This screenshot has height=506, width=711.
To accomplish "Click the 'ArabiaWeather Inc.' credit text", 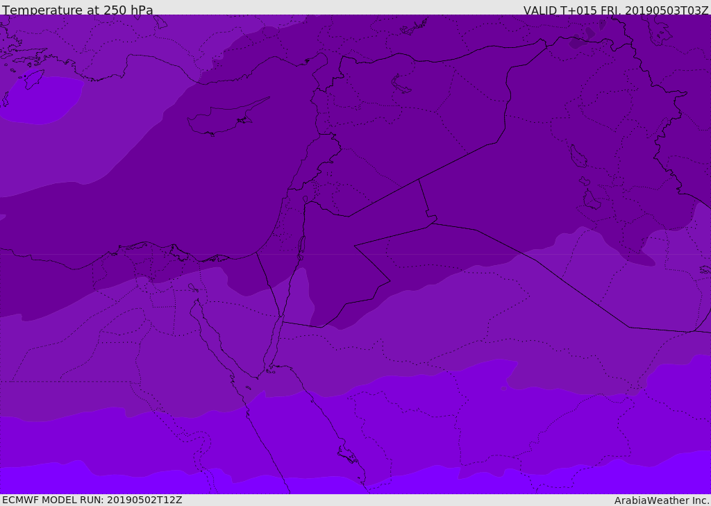I will [x=662, y=500].
